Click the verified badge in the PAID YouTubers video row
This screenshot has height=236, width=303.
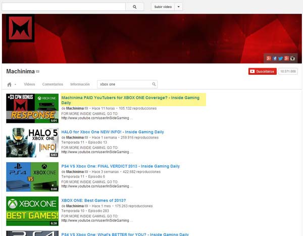coord(86,108)
